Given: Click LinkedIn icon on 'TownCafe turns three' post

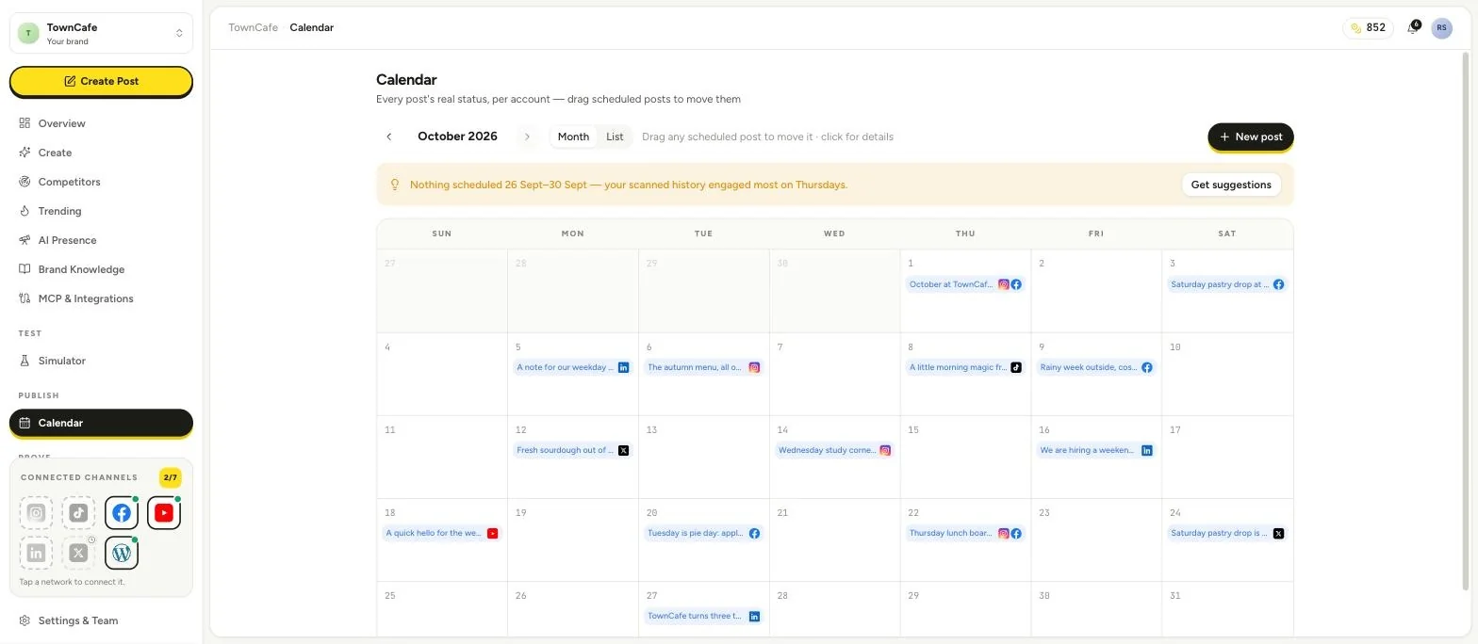Looking at the screenshot, I should tap(754, 616).
